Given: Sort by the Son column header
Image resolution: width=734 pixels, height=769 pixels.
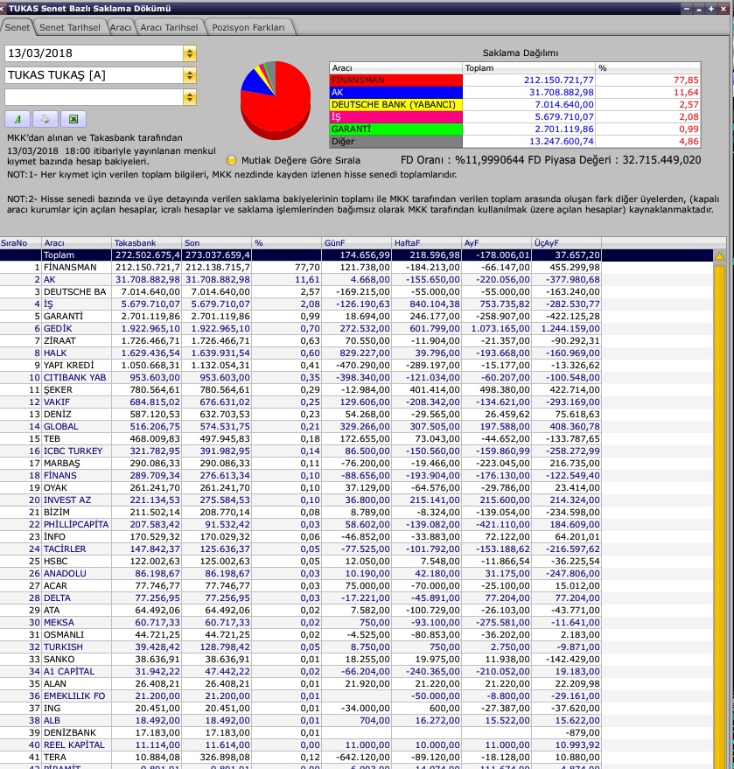Looking at the screenshot, I should pyautogui.click(x=217, y=242).
